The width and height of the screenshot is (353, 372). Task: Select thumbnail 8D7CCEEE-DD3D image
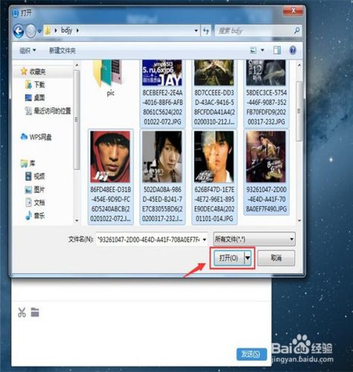pos(214,93)
